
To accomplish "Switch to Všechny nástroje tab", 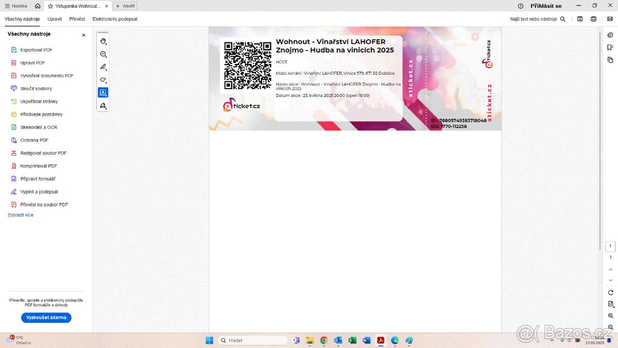I will pyautogui.click(x=22, y=19).
